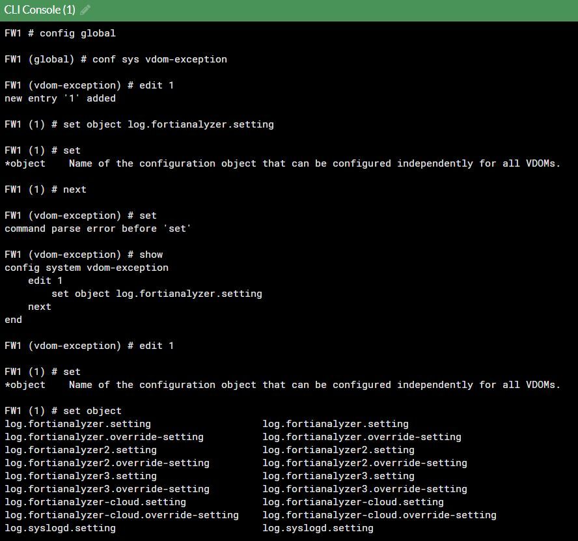Click the final 'FW1 (1) # set object' prompt
578x541 pixels.
click(62, 411)
